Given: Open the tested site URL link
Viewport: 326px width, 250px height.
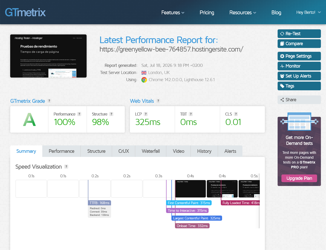Looking at the screenshot, I should pos(171,49).
